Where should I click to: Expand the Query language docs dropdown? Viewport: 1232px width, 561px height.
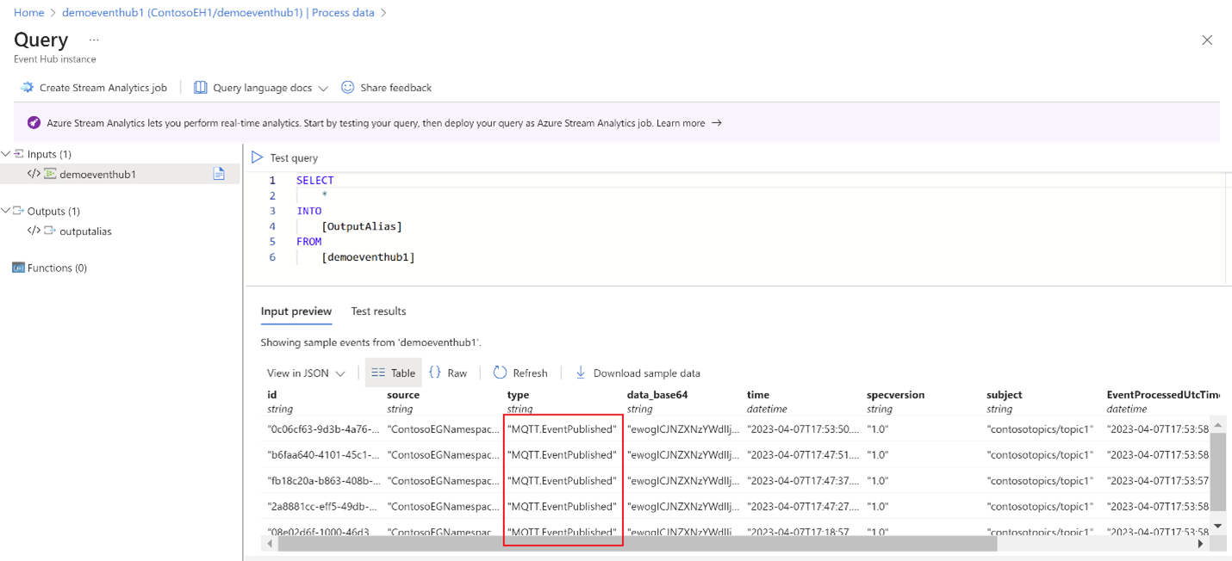pos(323,87)
